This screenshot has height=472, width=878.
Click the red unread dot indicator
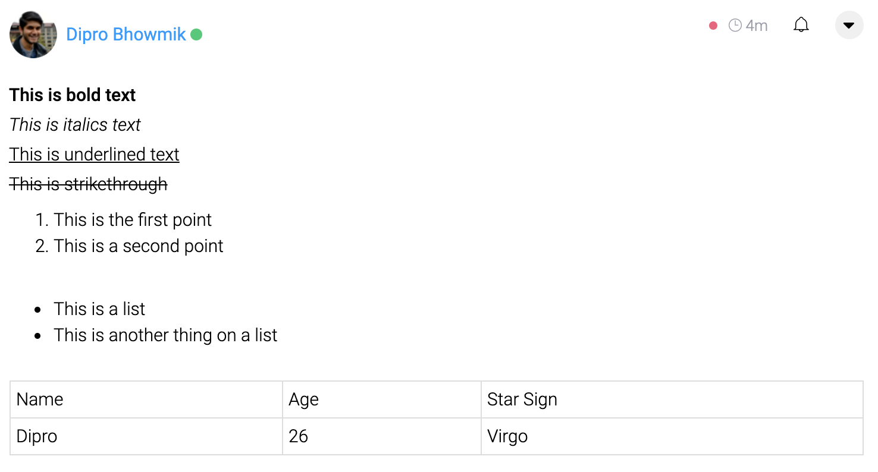pyautogui.click(x=713, y=26)
